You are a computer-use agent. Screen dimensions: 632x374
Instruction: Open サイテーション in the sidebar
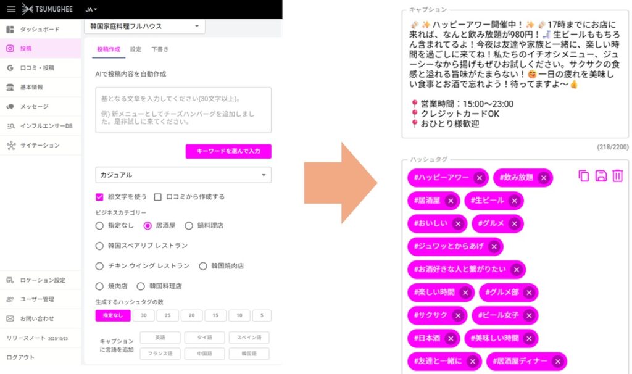coord(39,146)
